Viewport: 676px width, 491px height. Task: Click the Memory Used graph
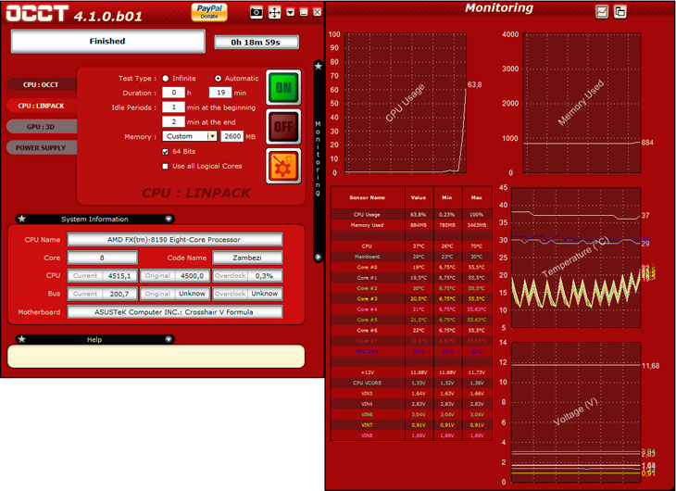pos(582,103)
